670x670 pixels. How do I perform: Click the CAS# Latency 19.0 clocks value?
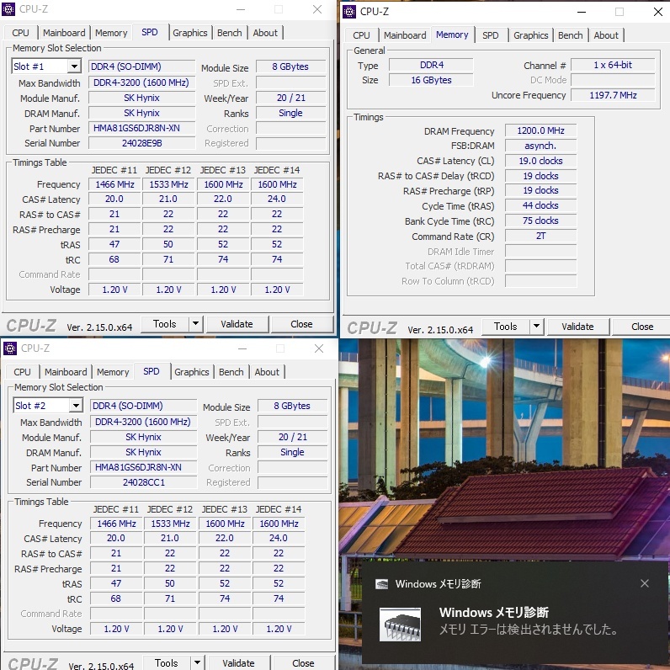[540, 161]
